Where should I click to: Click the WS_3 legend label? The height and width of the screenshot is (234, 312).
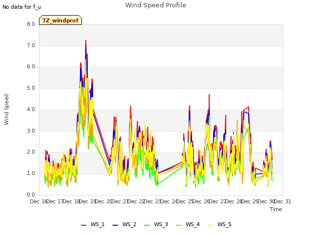[161, 224]
